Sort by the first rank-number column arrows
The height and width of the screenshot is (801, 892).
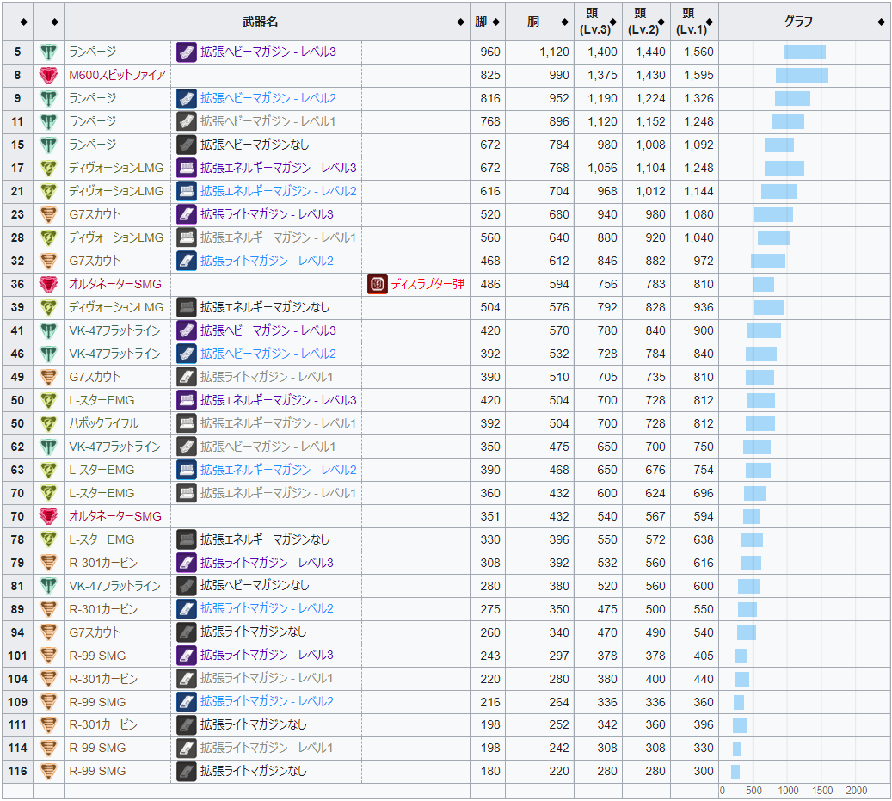(x=23, y=22)
